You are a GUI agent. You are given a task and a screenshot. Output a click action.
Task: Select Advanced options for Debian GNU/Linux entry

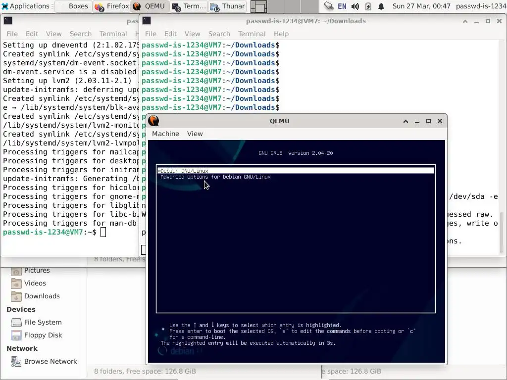[x=215, y=177]
